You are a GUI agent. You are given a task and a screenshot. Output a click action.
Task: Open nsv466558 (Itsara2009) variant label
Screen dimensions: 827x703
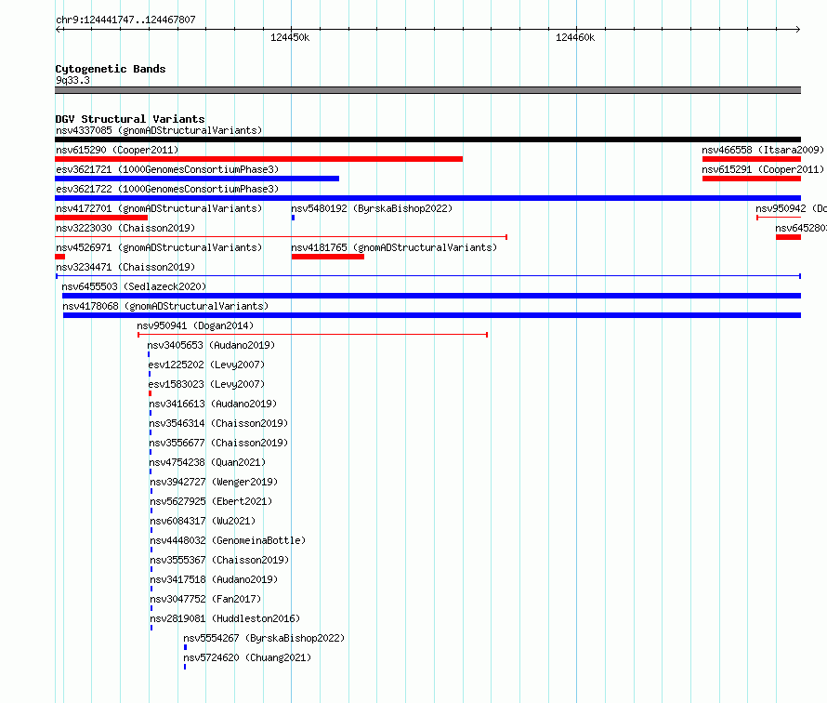(763, 150)
